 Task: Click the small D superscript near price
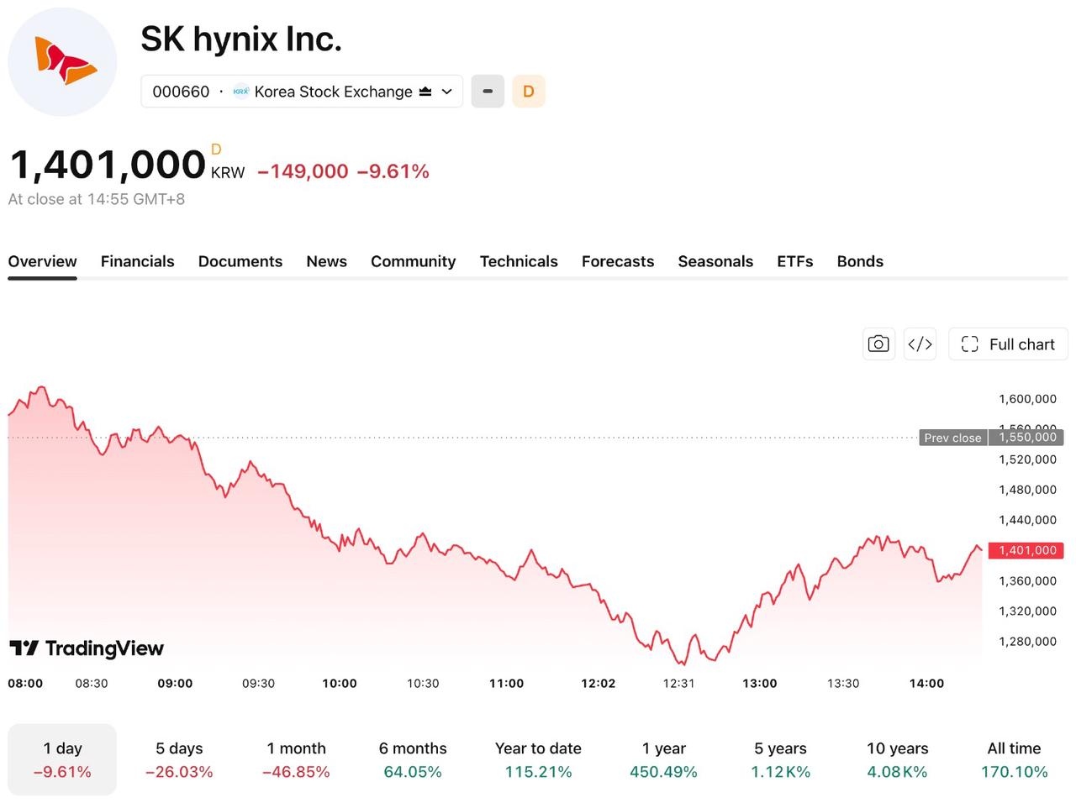click(x=216, y=150)
